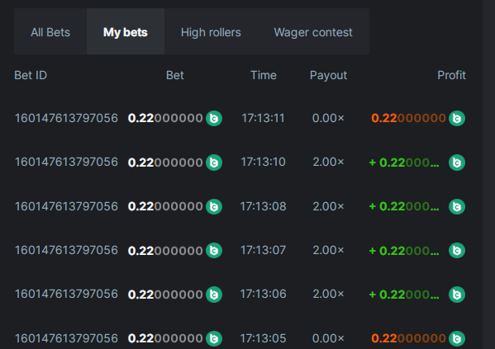Open the High rollers tab
The width and height of the screenshot is (495, 349).
click(211, 31)
